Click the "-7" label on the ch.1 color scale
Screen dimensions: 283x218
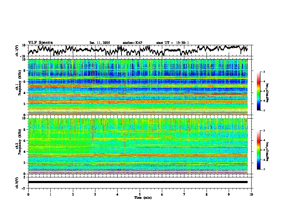pyautogui.click(x=264, y=110)
